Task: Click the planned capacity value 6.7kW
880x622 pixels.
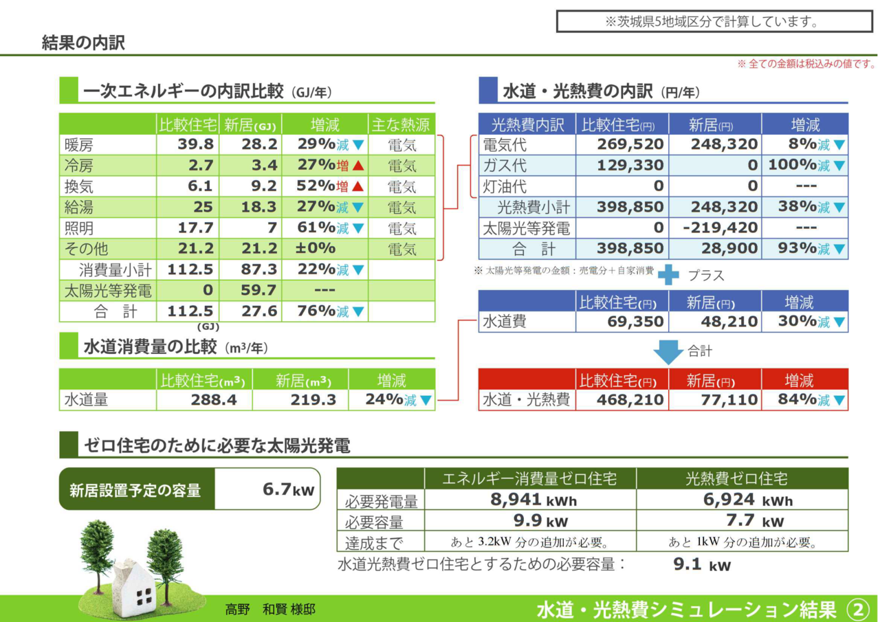Action: [x=289, y=490]
